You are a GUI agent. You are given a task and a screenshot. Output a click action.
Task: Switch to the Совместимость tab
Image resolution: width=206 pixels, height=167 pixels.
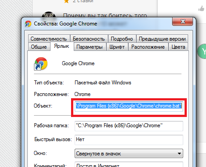click(x=49, y=39)
